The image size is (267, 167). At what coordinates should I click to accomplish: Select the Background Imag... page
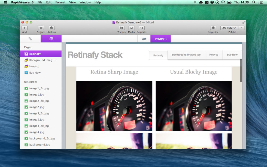point(41,60)
